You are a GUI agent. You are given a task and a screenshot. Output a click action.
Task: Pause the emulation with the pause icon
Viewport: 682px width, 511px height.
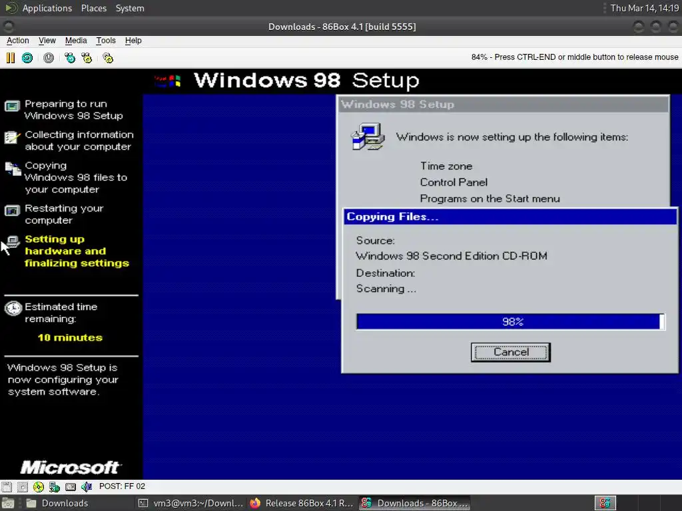click(11, 58)
